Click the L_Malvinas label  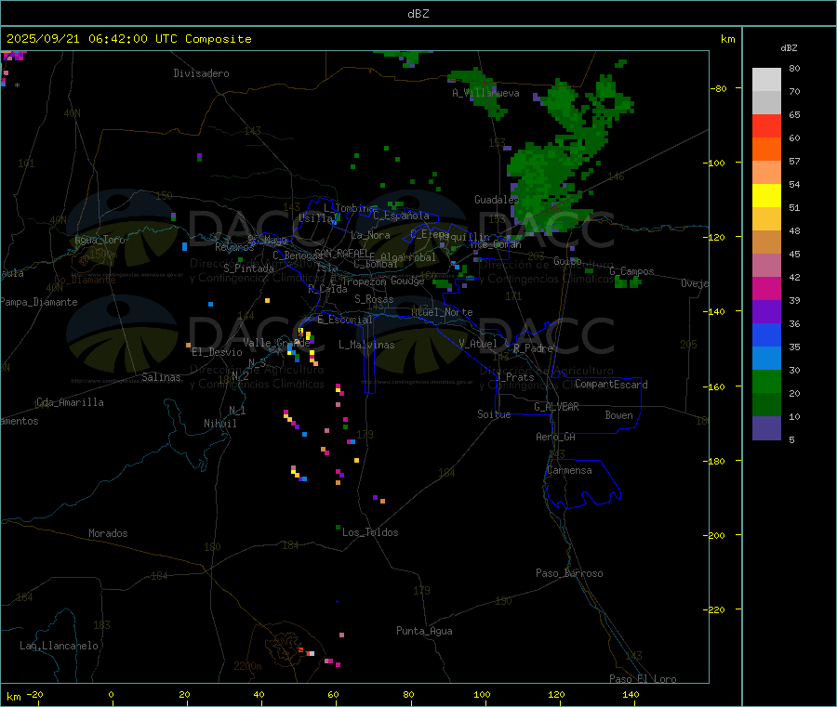pyautogui.click(x=366, y=345)
